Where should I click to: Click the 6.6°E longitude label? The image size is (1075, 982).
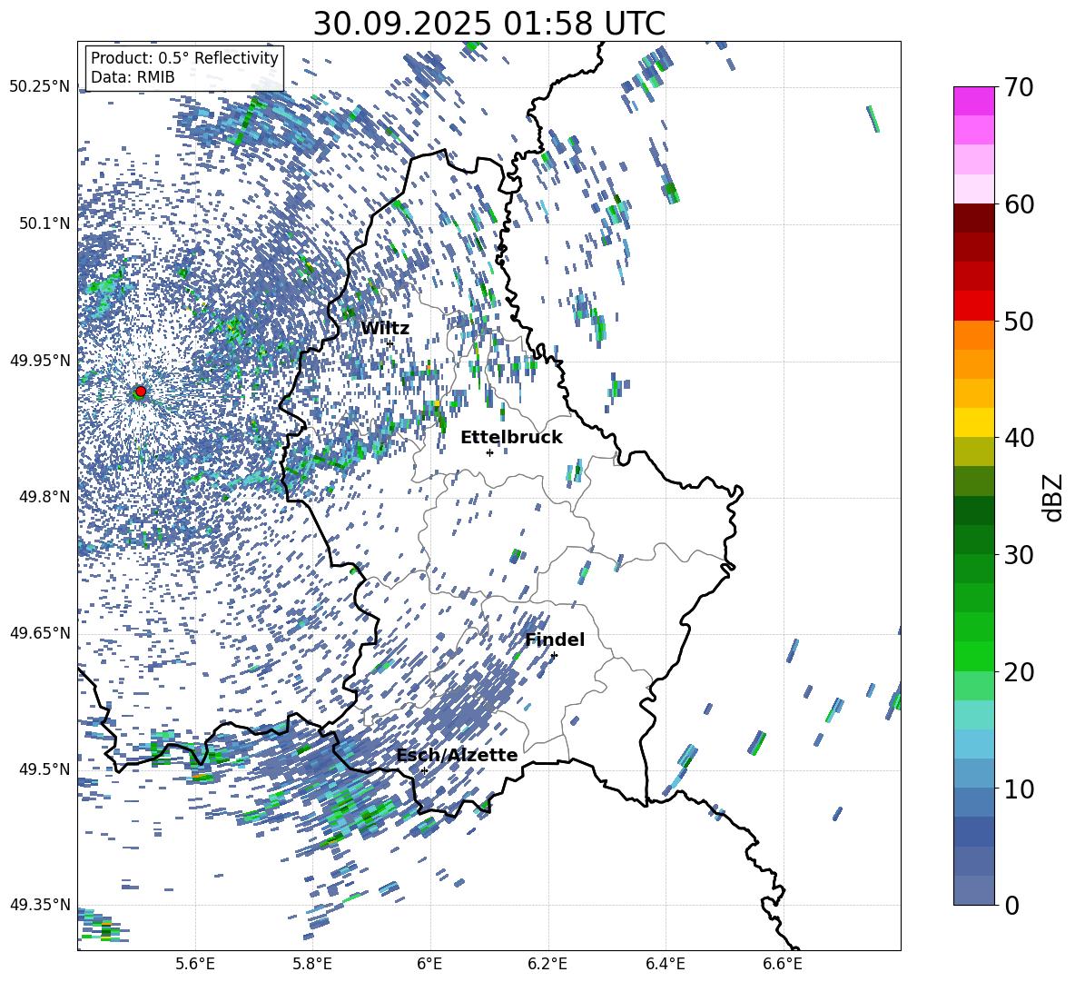tap(783, 964)
